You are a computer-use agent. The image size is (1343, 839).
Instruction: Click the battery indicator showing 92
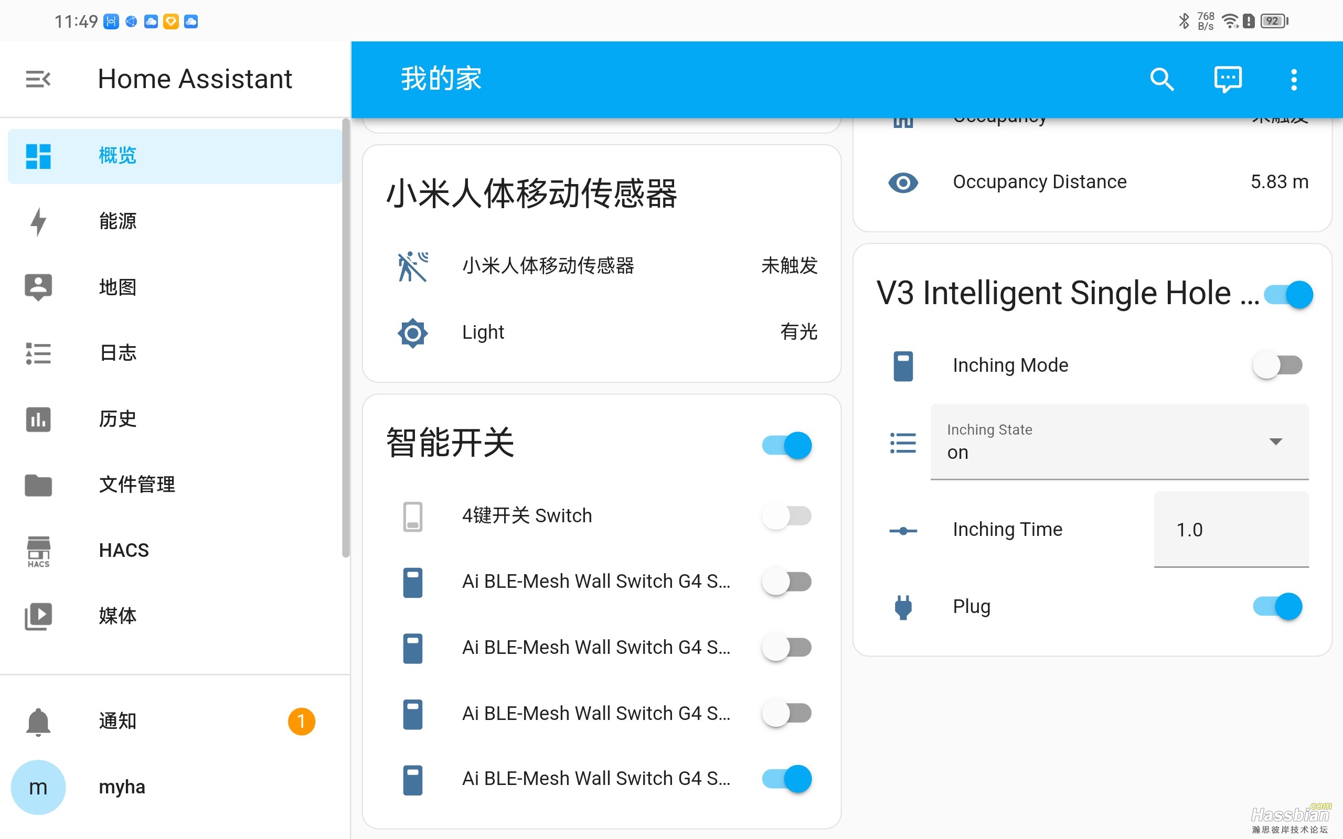[x=1274, y=21]
